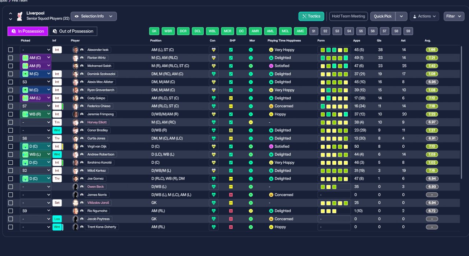
Task: Click James Norris's red sharpness icon
Action: (231, 195)
